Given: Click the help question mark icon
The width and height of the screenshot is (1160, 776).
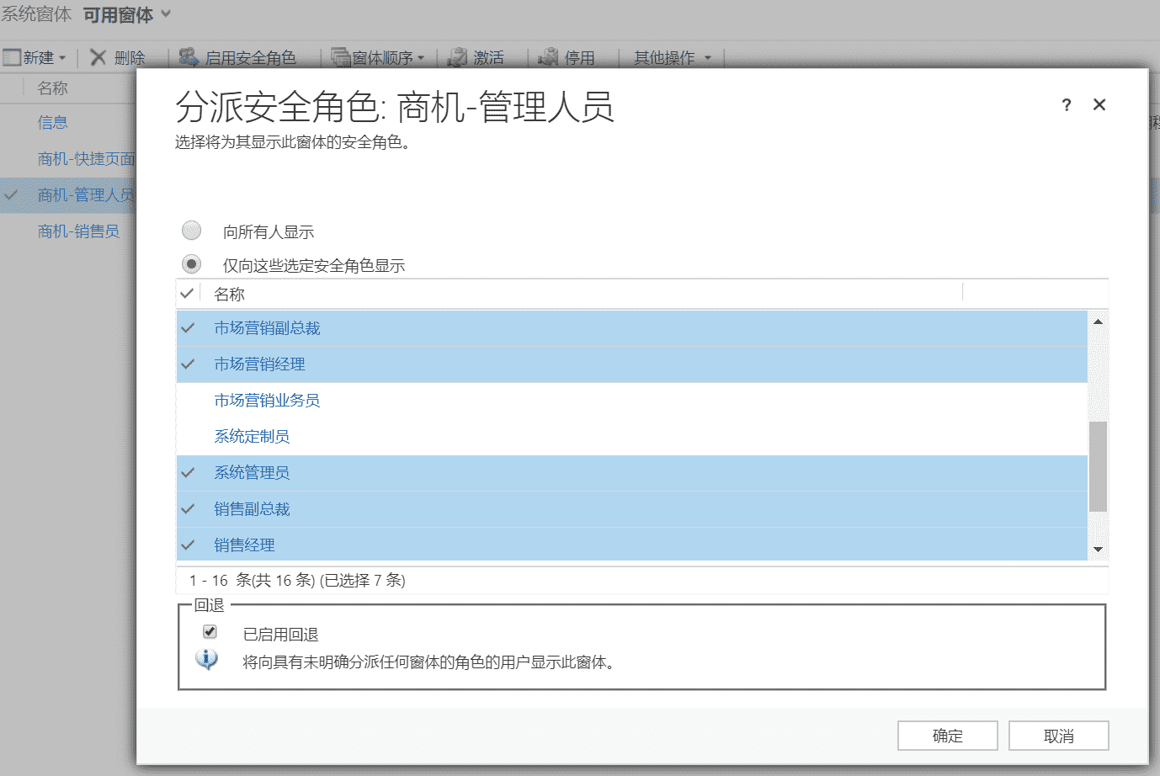Looking at the screenshot, I should (x=1067, y=105).
